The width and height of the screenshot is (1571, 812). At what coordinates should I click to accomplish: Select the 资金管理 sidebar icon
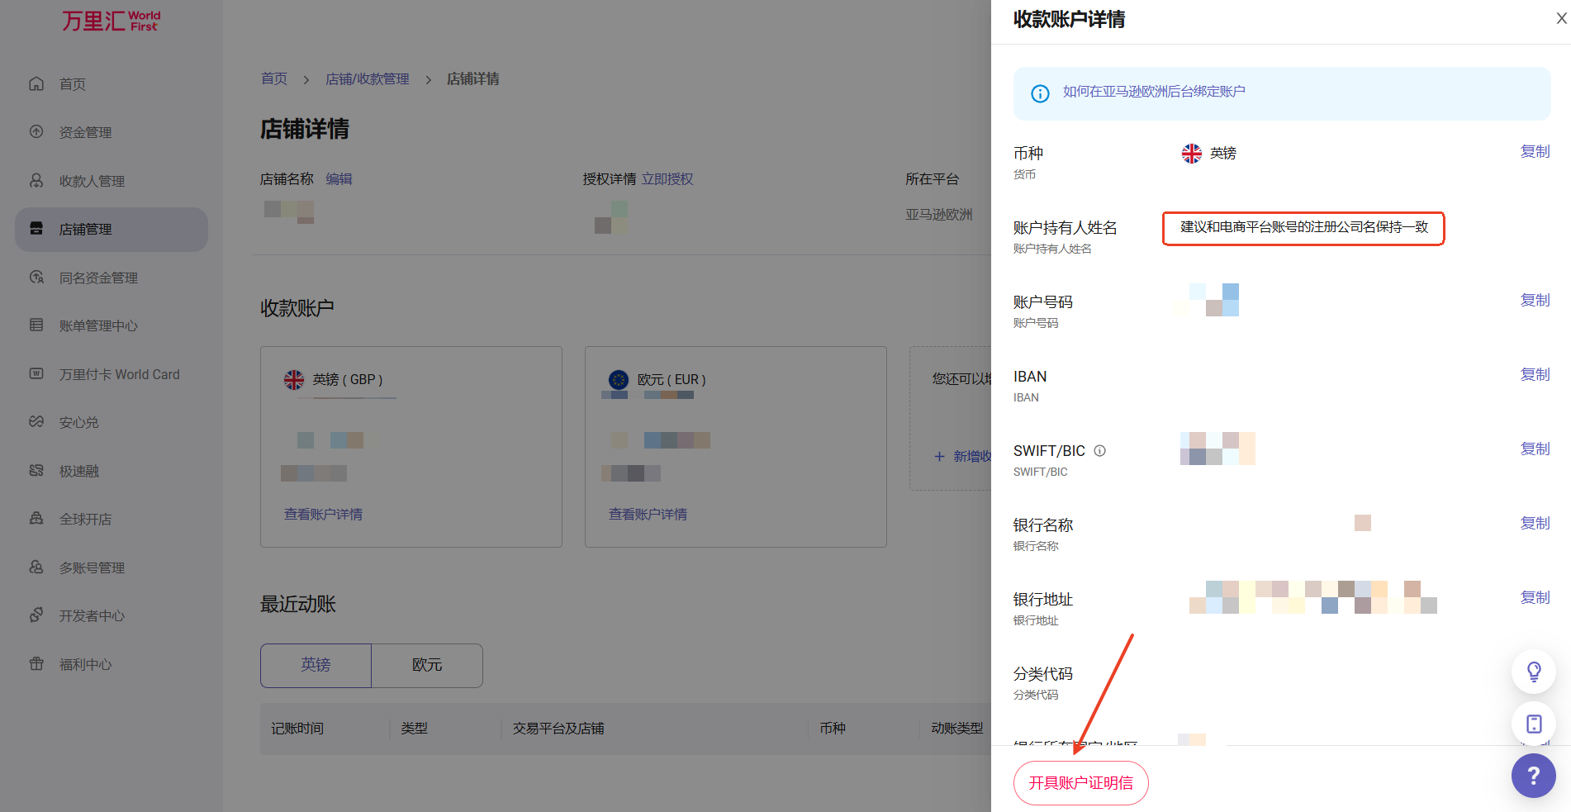(x=36, y=131)
